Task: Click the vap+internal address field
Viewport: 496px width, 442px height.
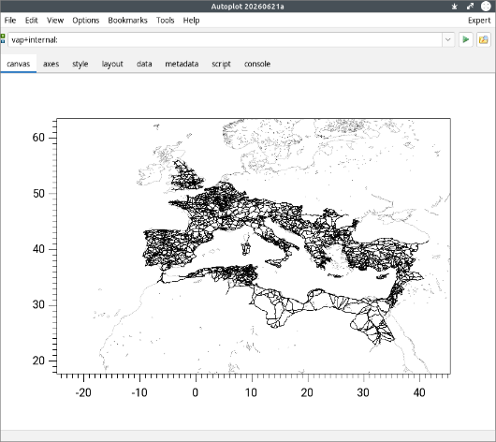Action: (225, 39)
